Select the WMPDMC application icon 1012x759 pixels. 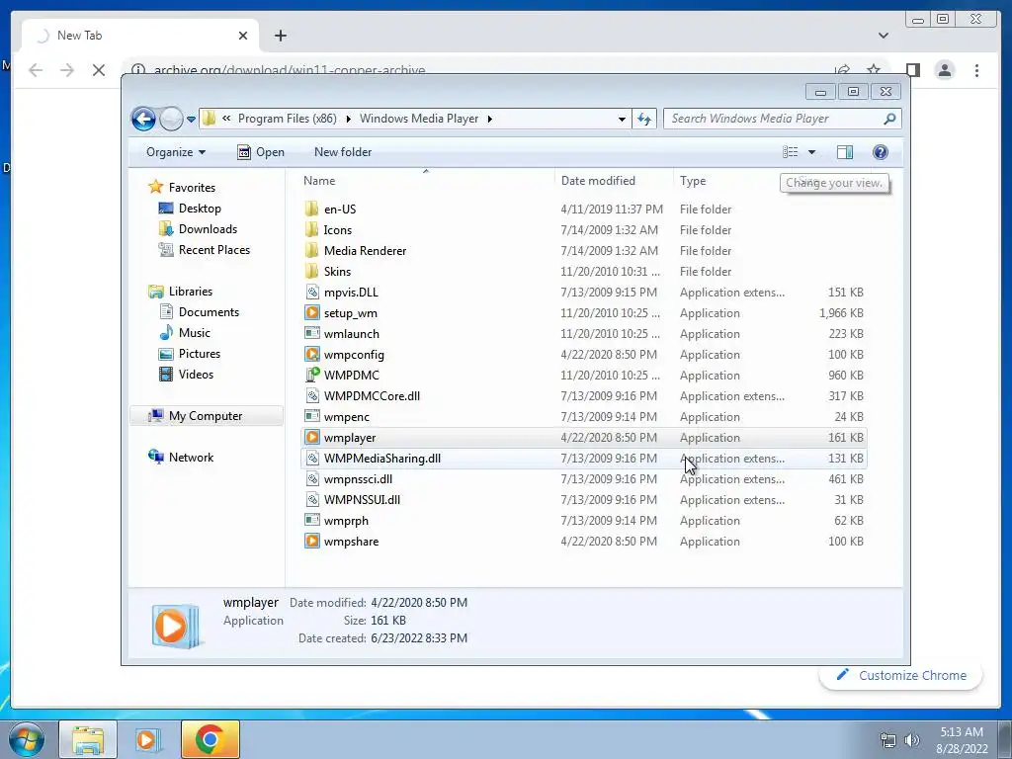pos(311,375)
